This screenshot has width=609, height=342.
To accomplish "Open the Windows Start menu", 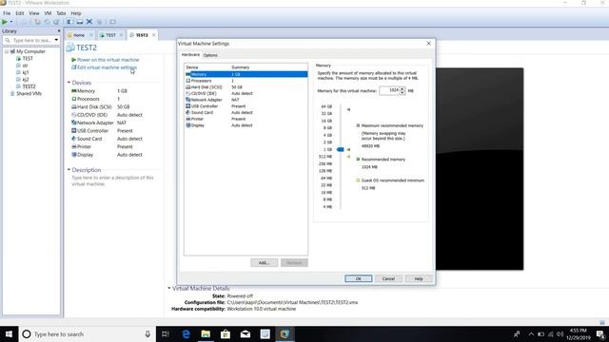I will tap(9, 333).
